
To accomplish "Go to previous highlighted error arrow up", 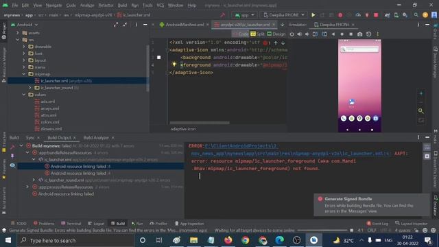I will 276,43.
